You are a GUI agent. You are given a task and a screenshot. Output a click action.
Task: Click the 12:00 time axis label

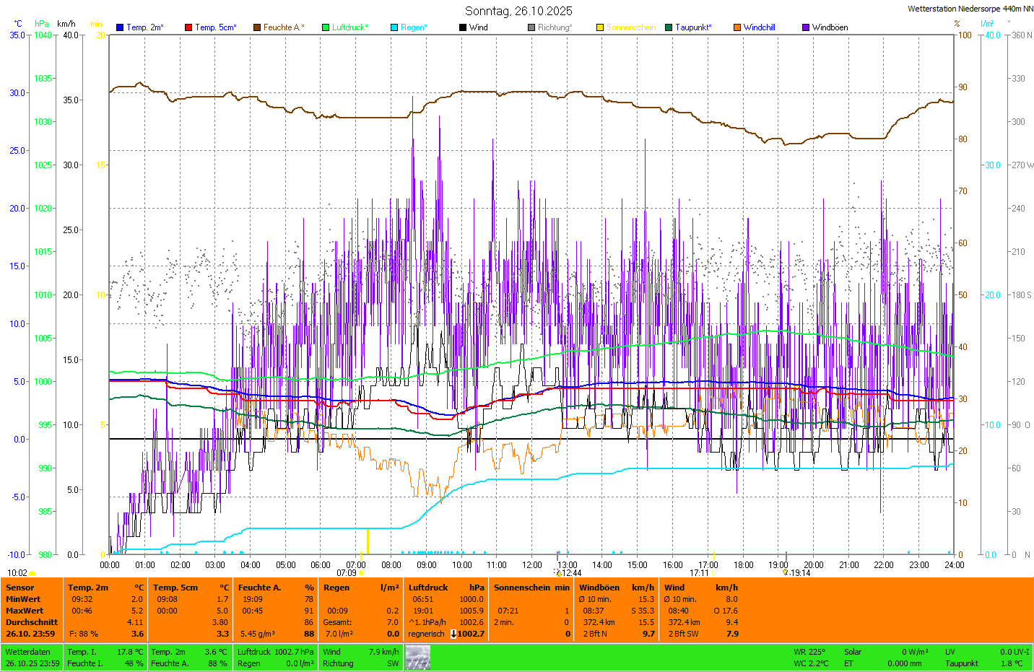click(532, 565)
